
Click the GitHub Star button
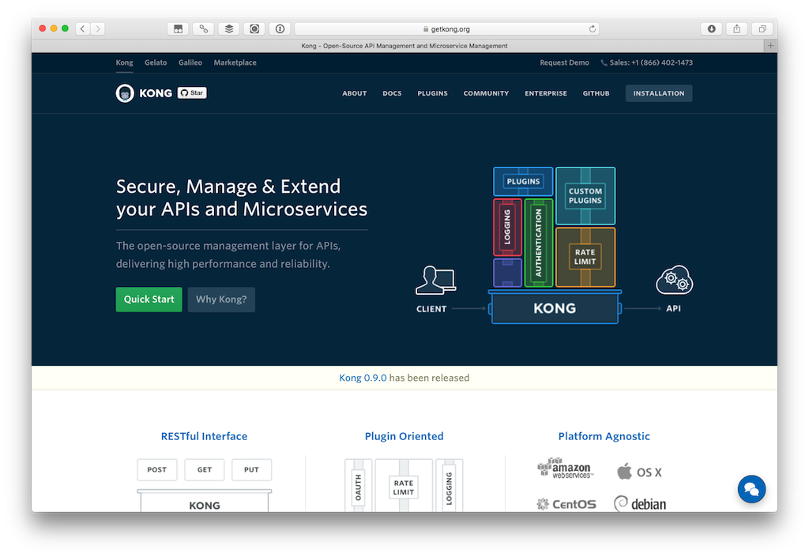(x=192, y=93)
